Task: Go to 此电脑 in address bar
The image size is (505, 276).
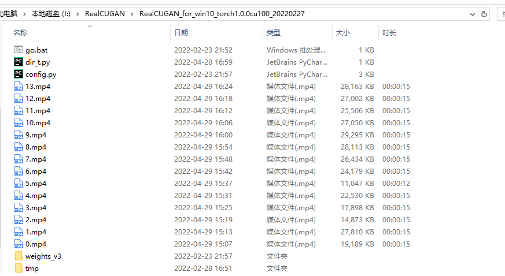Action: pyautogui.click(x=9, y=14)
